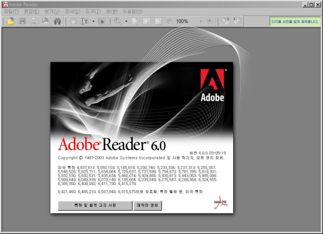Click the Open file folder icon
Screen dimensions: 323x234
pyautogui.click(x=11, y=21)
